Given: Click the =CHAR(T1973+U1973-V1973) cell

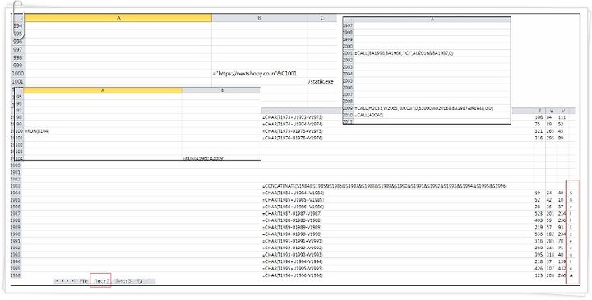Looking at the screenshot, I should 293,117.
